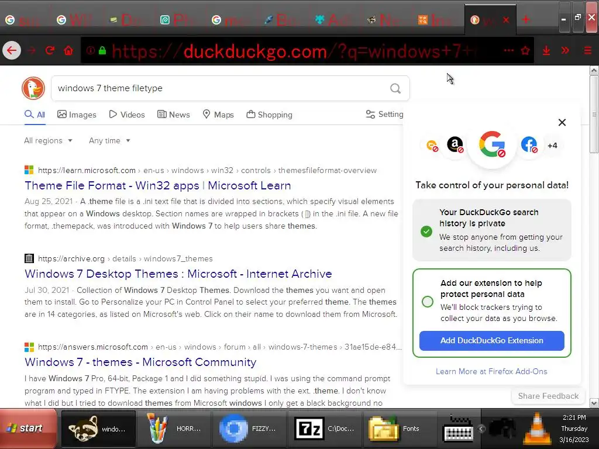Click the +4 more trackers badge

pyautogui.click(x=552, y=146)
